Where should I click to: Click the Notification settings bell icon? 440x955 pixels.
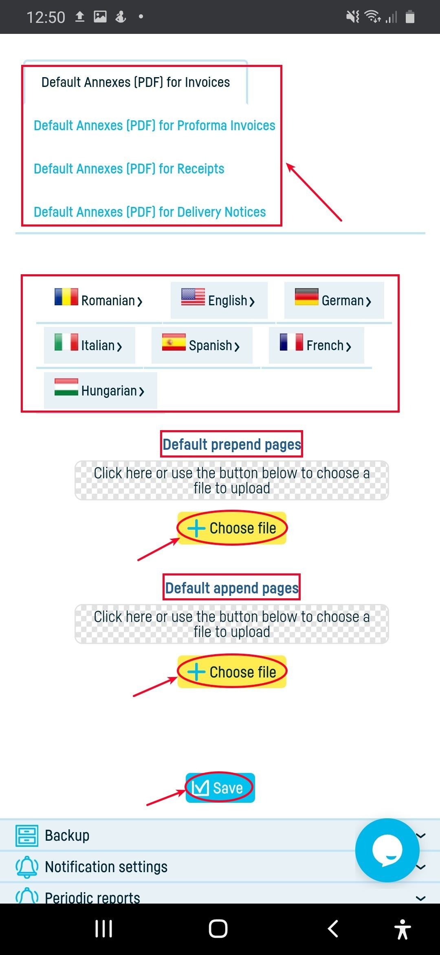(x=27, y=867)
